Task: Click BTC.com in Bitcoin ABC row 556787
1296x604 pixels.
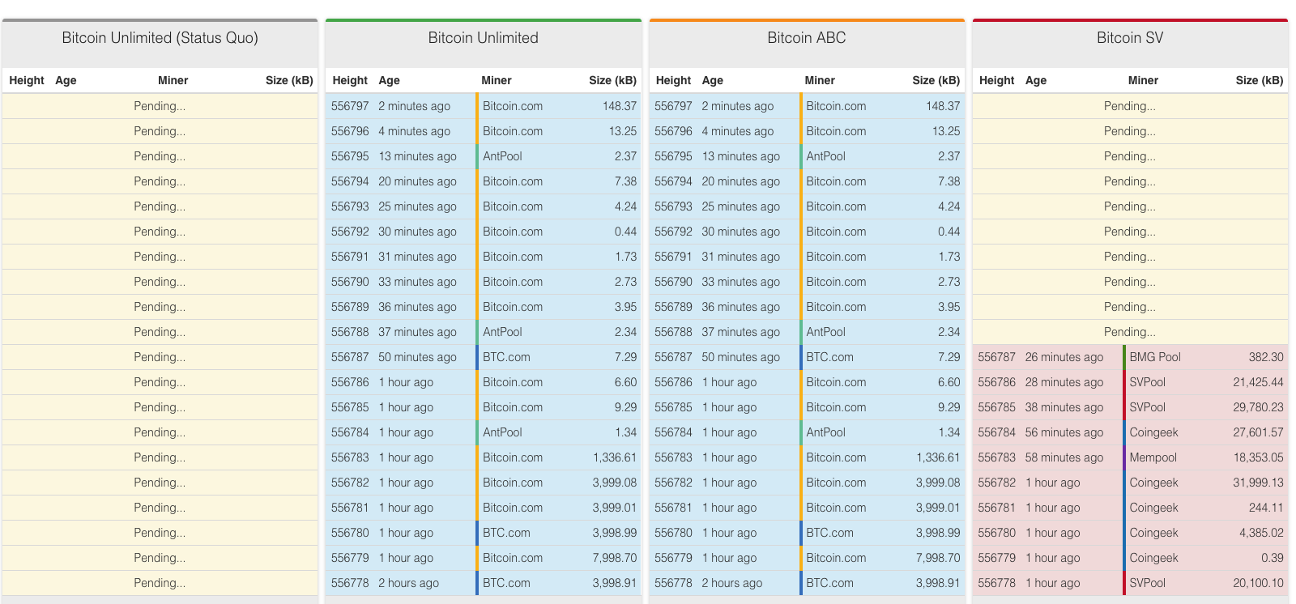Action: tap(829, 357)
